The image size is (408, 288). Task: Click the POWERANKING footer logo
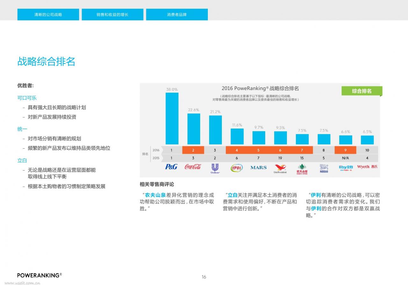pos(40,275)
